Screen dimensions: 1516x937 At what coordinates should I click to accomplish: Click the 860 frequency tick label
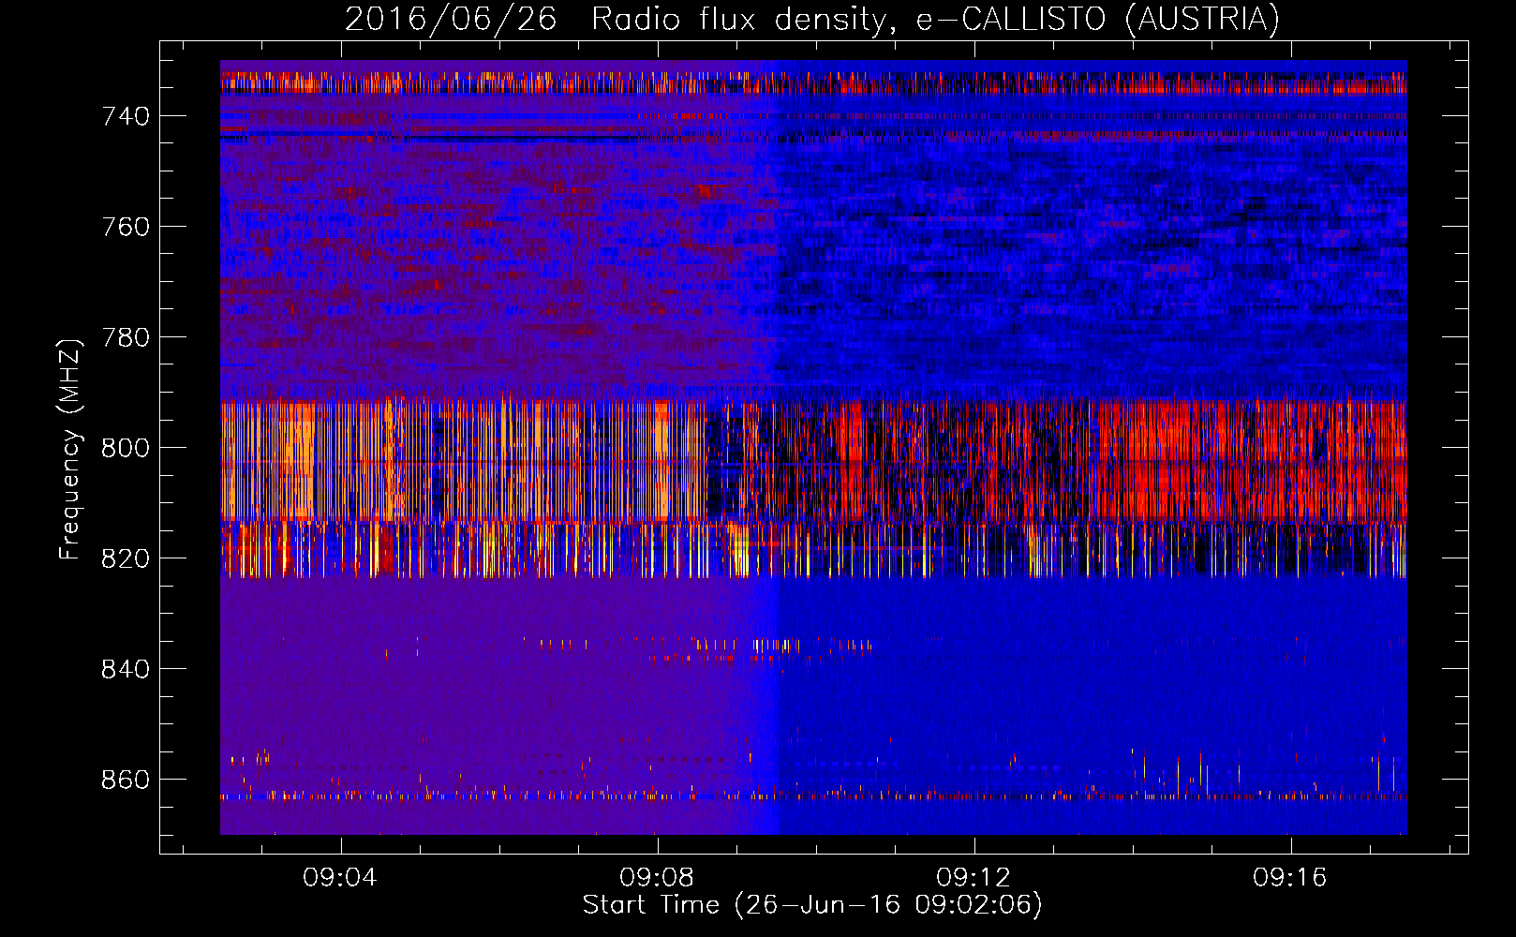coord(126,780)
